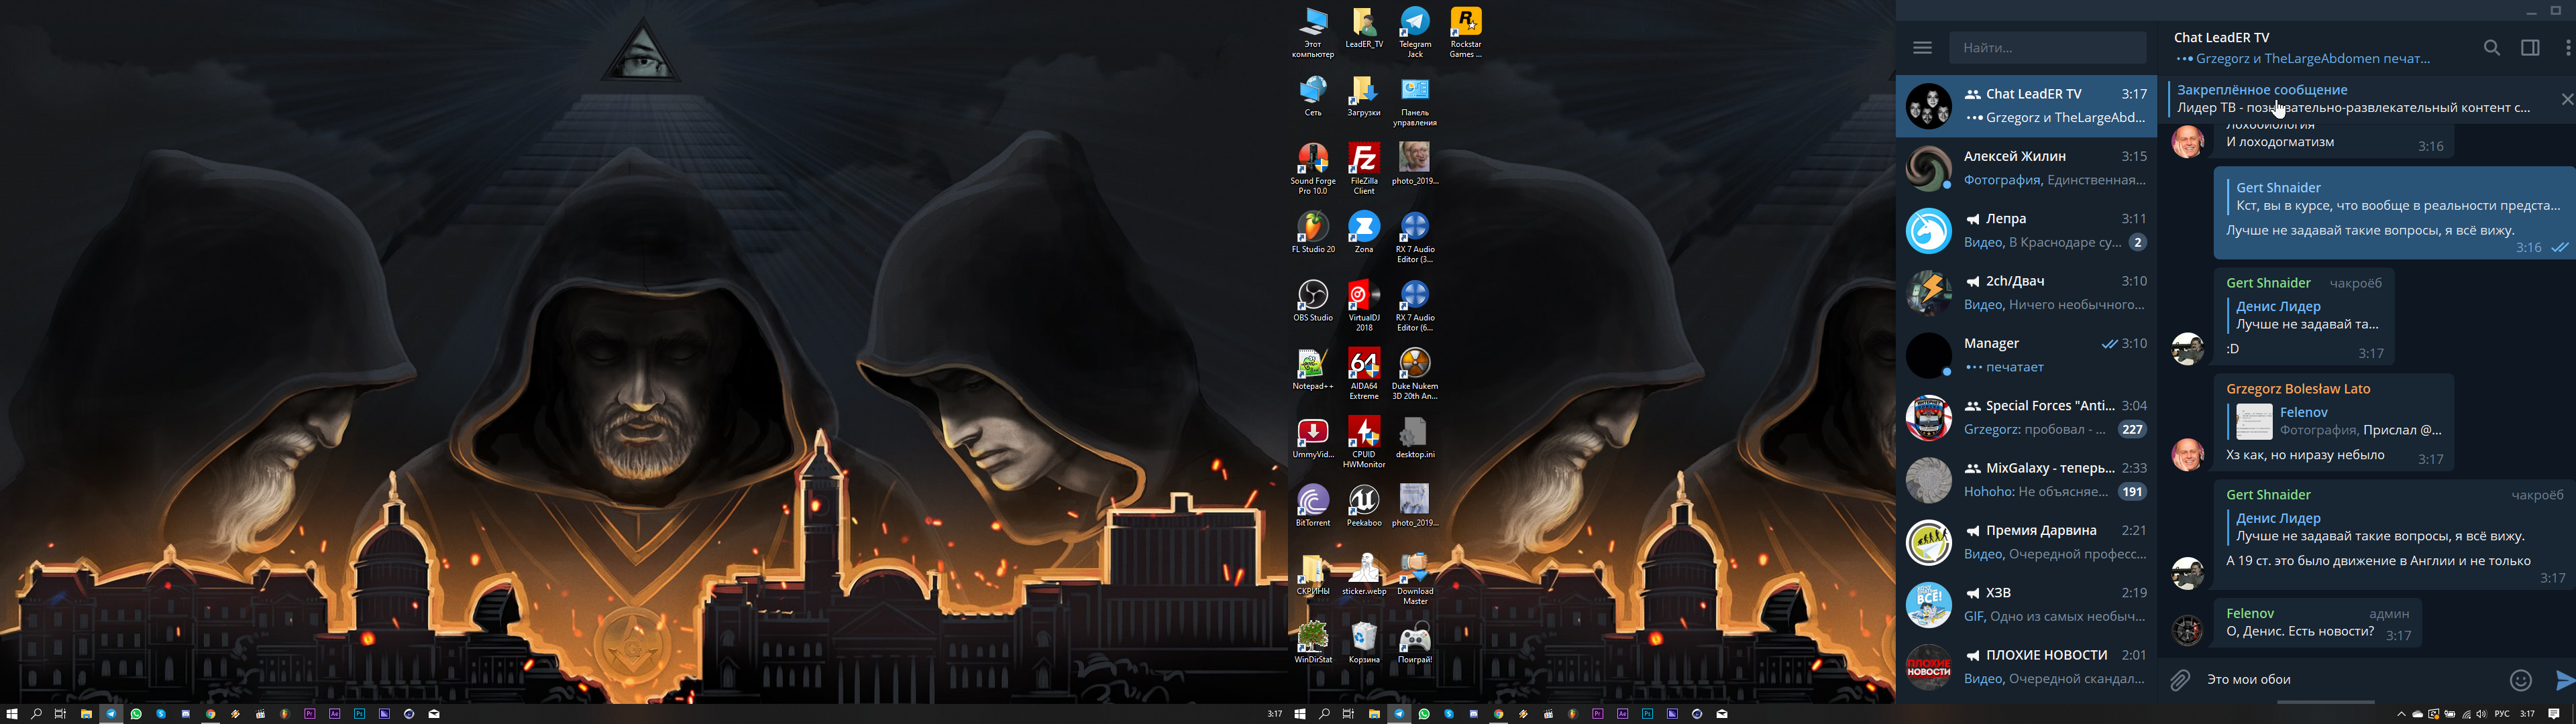Launch VirtualDJ 2018 desktop icon

point(1364,305)
